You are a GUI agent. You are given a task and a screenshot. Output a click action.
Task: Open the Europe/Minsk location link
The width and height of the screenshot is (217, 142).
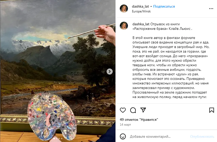point(141,11)
